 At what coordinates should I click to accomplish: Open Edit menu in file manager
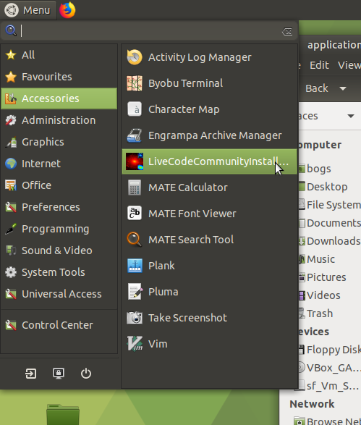tap(319, 65)
